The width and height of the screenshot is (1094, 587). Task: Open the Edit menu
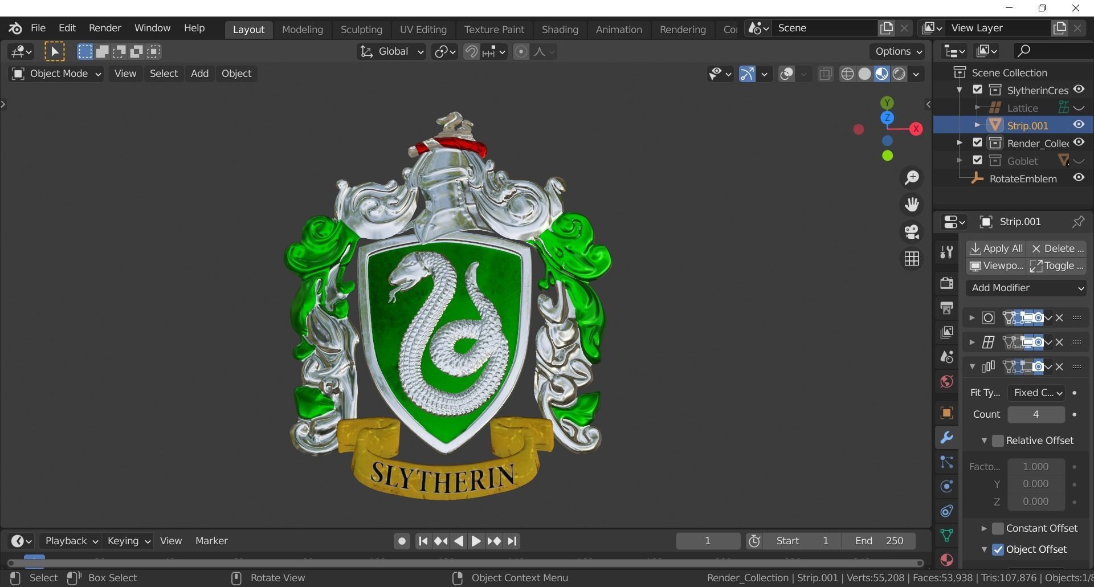click(x=67, y=28)
